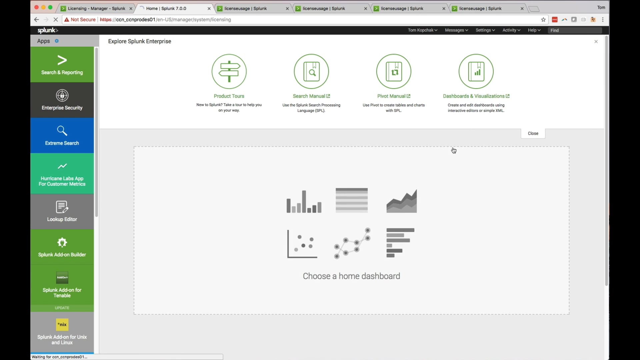Open the Dashboards & Visualizations link
Viewport: 640px width, 360px height.
tap(476, 96)
